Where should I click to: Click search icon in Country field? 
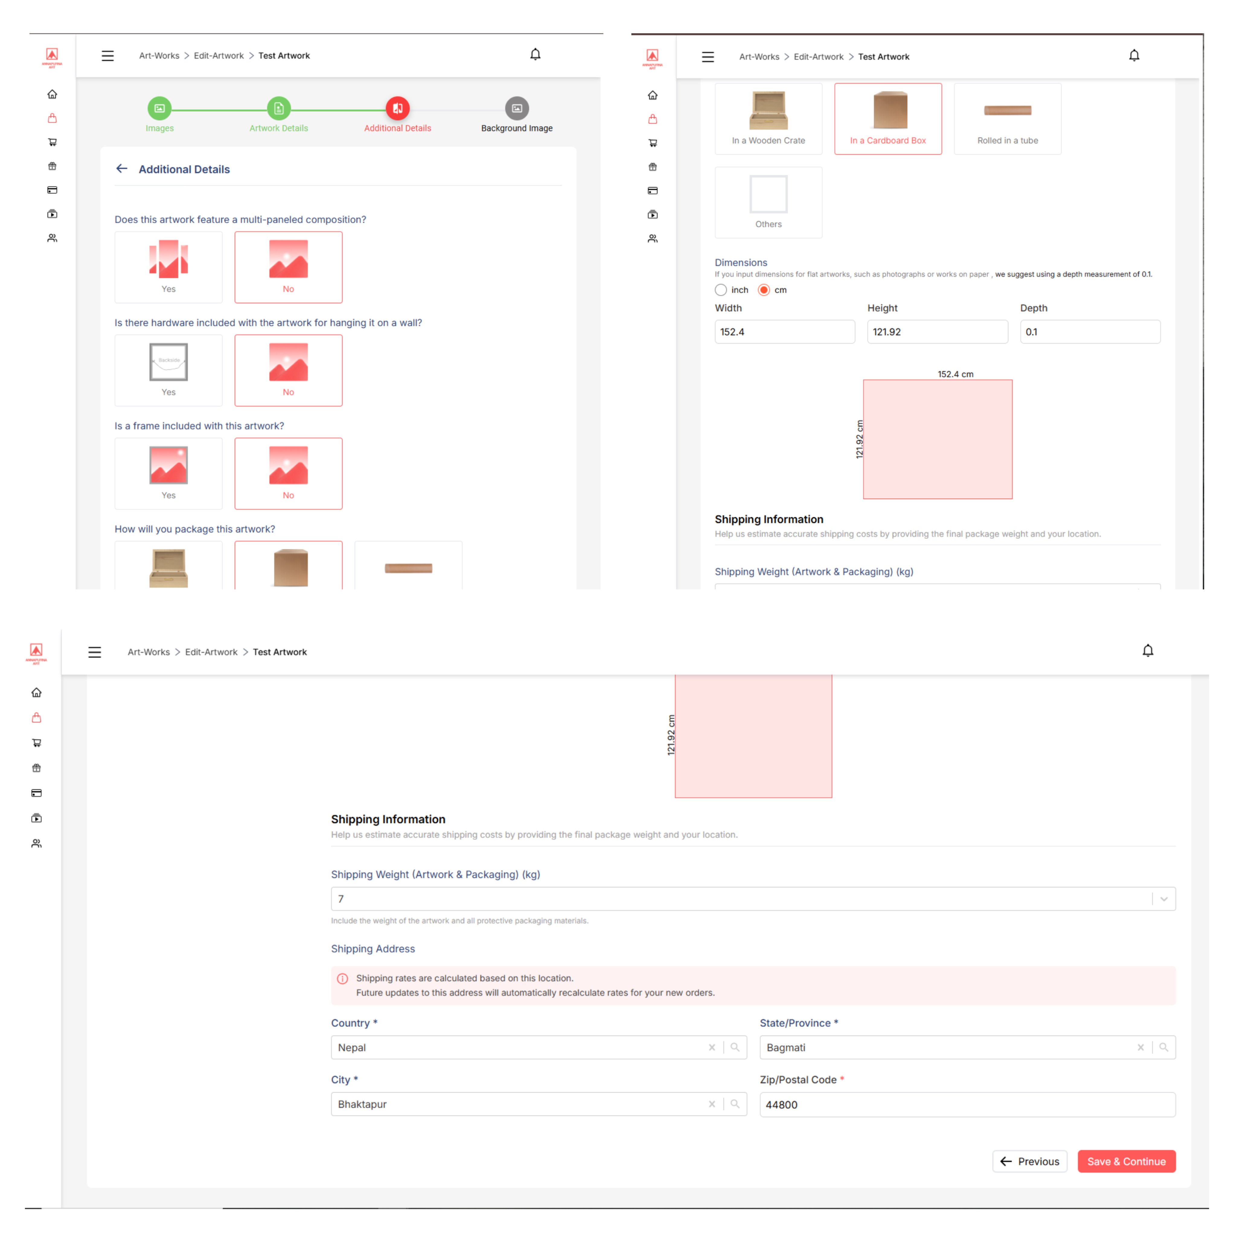pos(735,1047)
